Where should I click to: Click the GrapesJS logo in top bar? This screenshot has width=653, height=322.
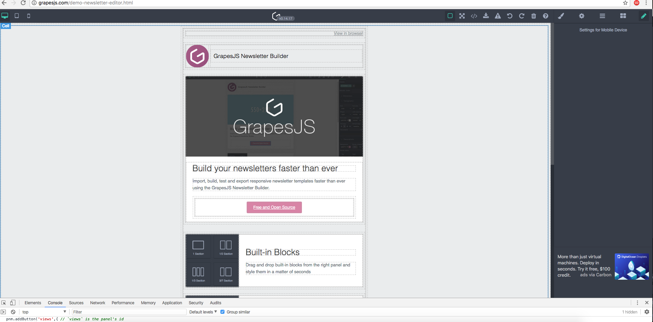click(x=276, y=16)
